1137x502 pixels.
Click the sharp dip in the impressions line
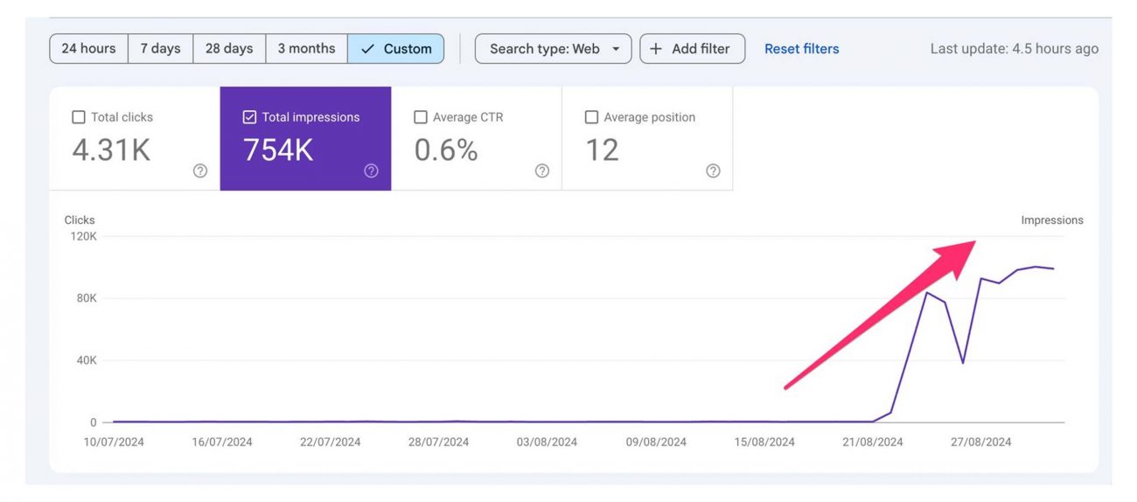click(963, 362)
